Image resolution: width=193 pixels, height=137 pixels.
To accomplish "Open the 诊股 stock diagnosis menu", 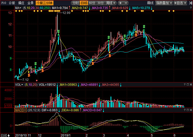I will pyautogui.click(x=12, y=3).
